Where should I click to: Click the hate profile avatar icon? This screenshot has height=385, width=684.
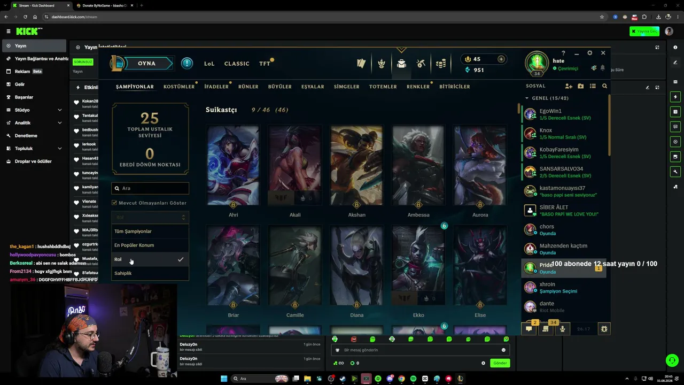point(537,62)
